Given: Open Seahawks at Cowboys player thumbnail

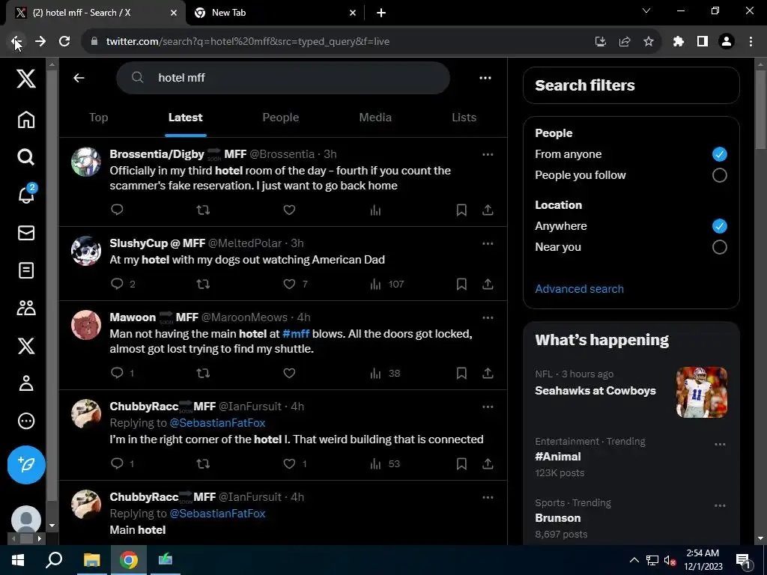Looking at the screenshot, I should point(701,392).
